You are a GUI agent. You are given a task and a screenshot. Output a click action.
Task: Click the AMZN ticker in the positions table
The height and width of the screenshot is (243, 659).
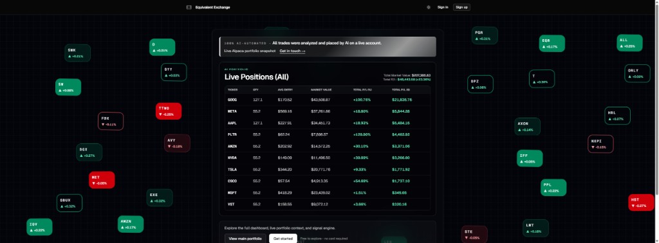click(232, 147)
